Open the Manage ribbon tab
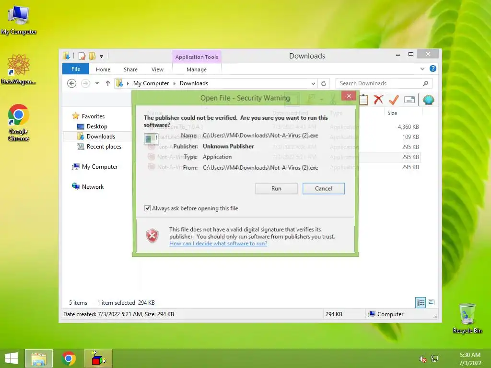The image size is (491, 368). 197,69
